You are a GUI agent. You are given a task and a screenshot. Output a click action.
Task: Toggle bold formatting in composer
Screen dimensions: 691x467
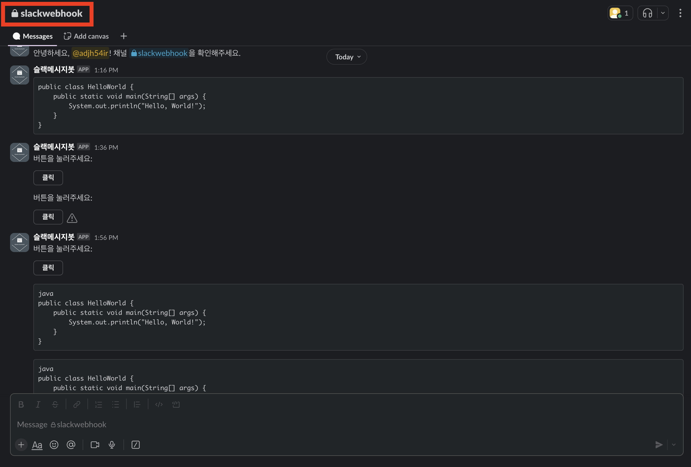[x=21, y=404]
